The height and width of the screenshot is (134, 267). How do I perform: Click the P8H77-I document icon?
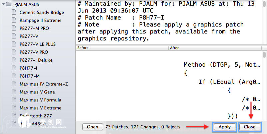[13, 68]
